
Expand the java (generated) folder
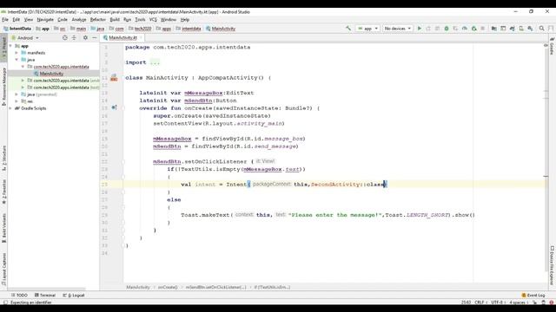pos(17,94)
